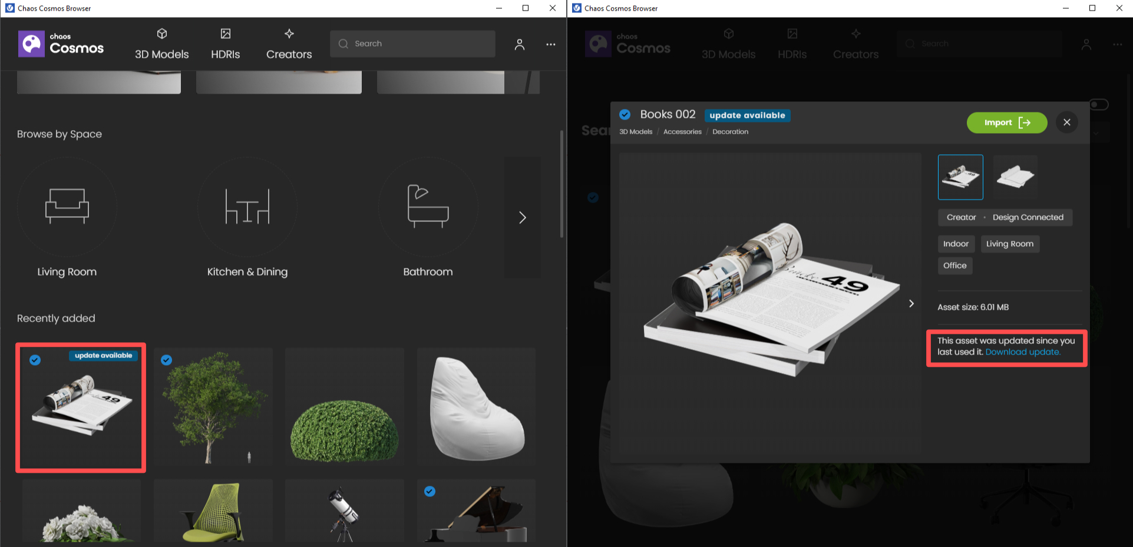
Task: Click the update available badge on books thumbnail
Action: [x=103, y=355]
